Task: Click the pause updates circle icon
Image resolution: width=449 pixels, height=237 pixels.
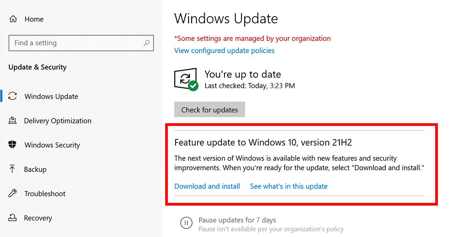Action: 186,223
